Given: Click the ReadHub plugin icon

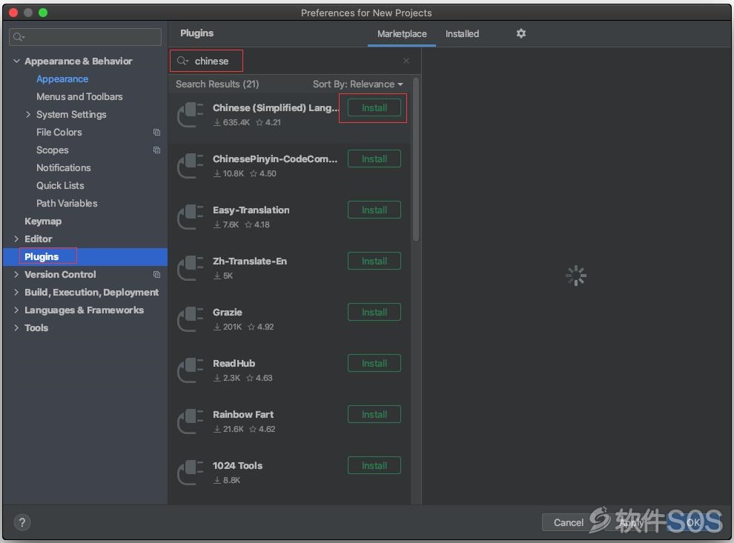Looking at the screenshot, I should (x=191, y=370).
